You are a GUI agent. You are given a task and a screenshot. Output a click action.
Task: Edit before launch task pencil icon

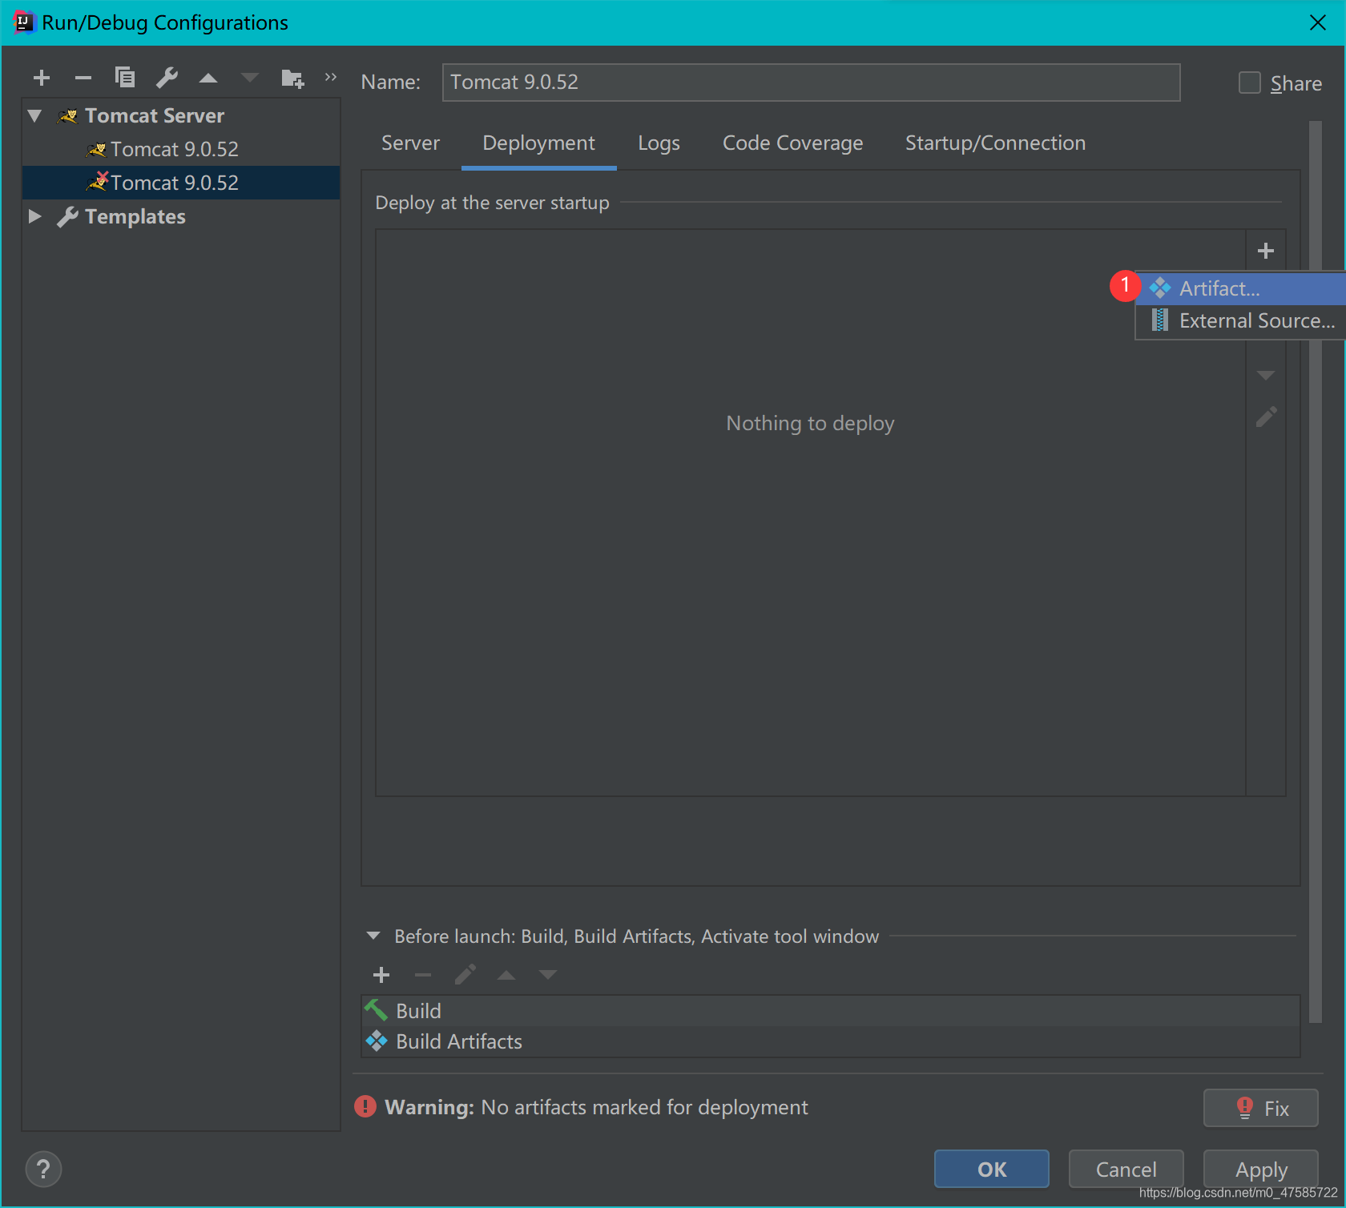[465, 975]
